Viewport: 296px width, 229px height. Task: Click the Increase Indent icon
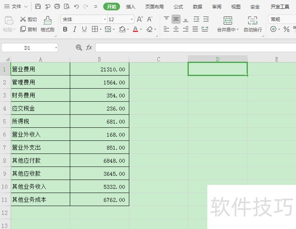206,19
